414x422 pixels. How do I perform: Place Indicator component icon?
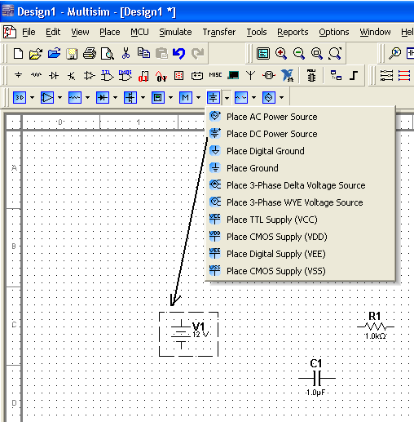178,75
